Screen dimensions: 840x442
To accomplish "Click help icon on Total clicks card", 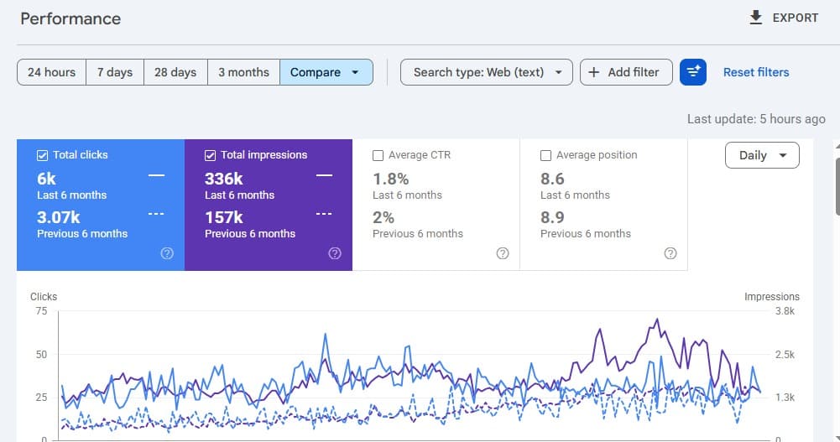I will click(167, 253).
